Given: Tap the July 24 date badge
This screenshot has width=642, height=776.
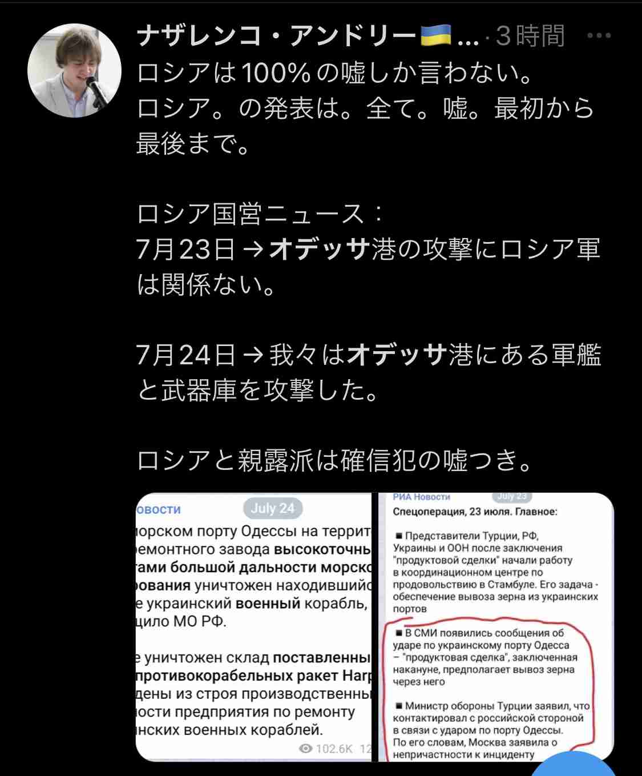Looking at the screenshot, I should point(273,508).
